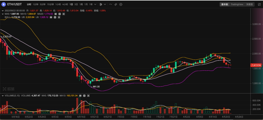This screenshot has width=263, height=120.
Task: Remove the VOLUME indicator with its X
Action: click(88, 96)
